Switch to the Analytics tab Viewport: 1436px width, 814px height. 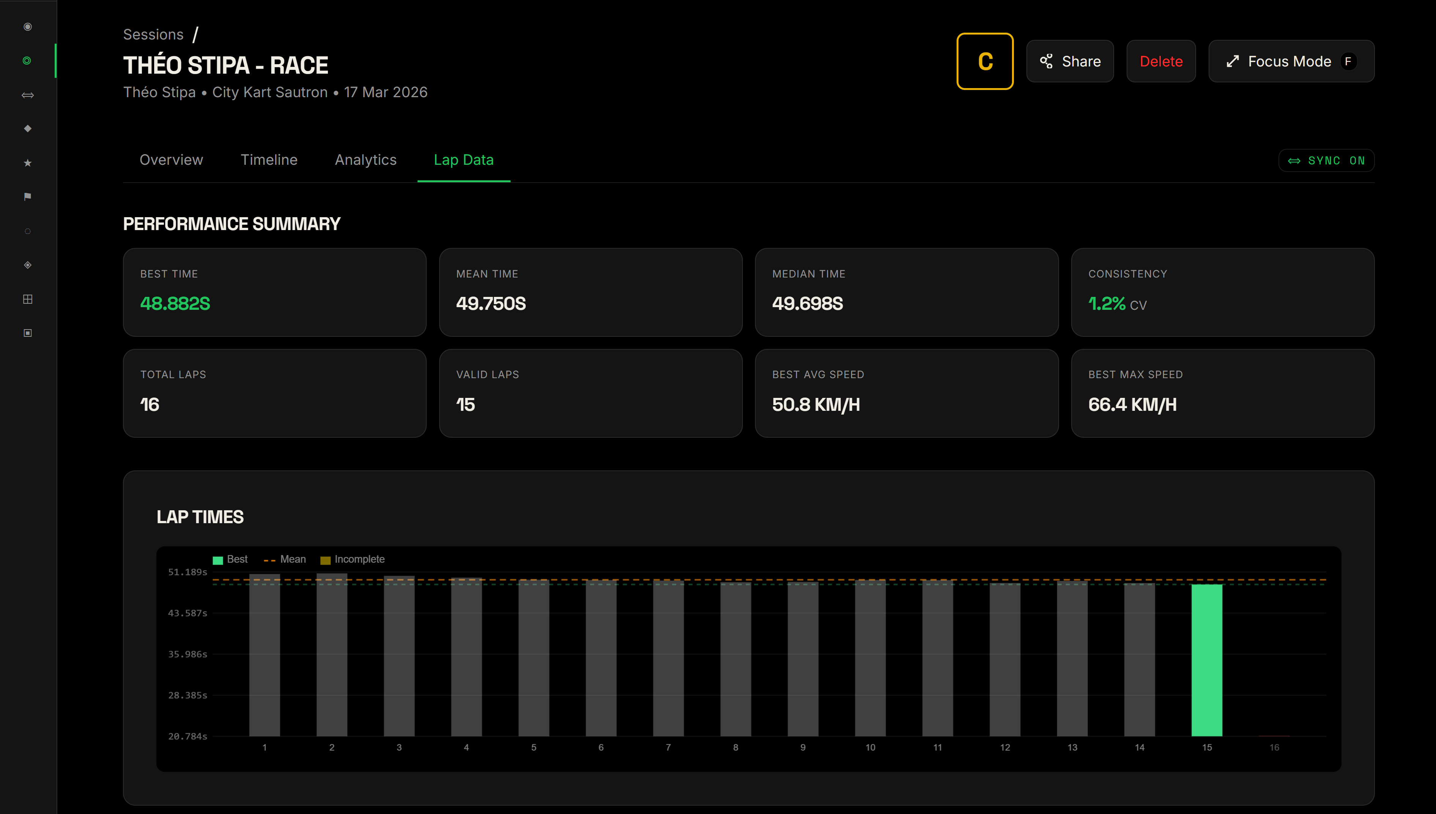[x=366, y=160]
